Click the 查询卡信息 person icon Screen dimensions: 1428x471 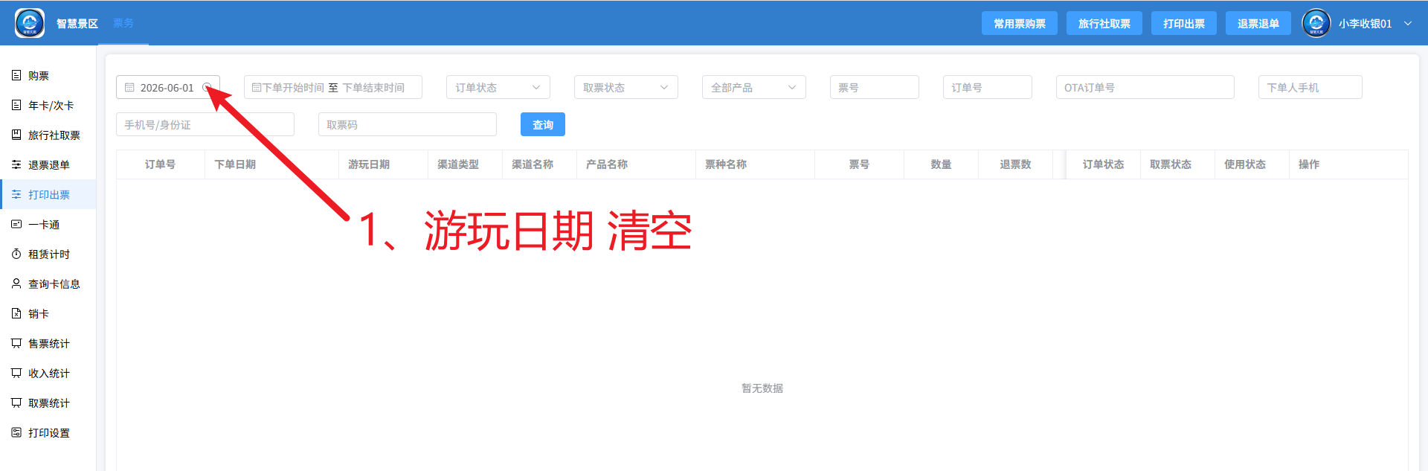pos(16,283)
